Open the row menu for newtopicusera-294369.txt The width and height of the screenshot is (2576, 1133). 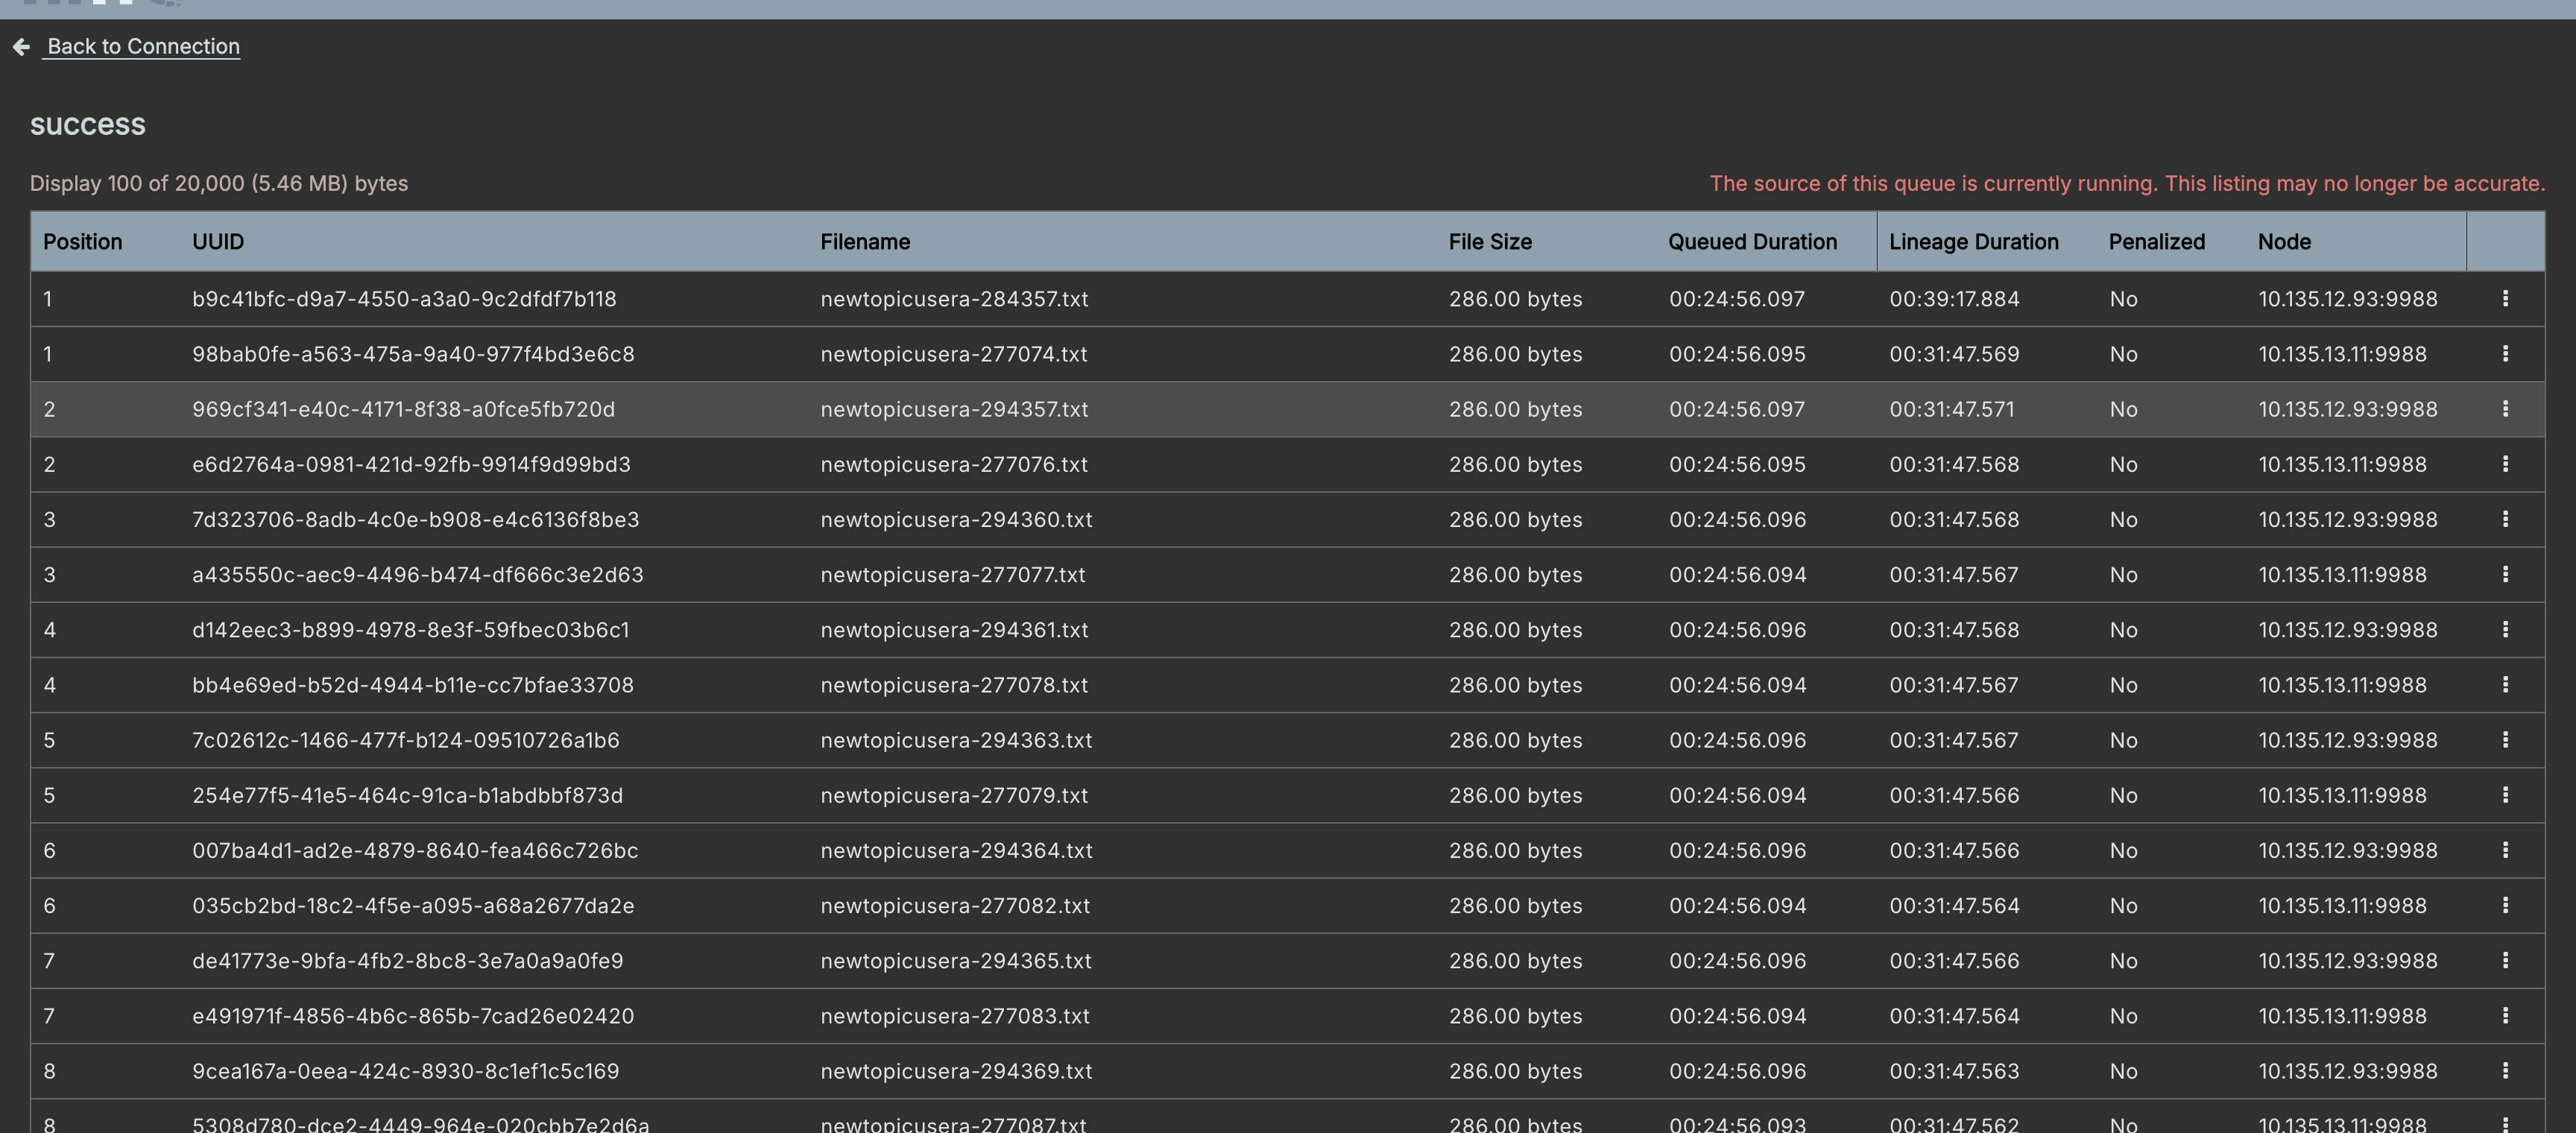pyautogui.click(x=2506, y=1071)
